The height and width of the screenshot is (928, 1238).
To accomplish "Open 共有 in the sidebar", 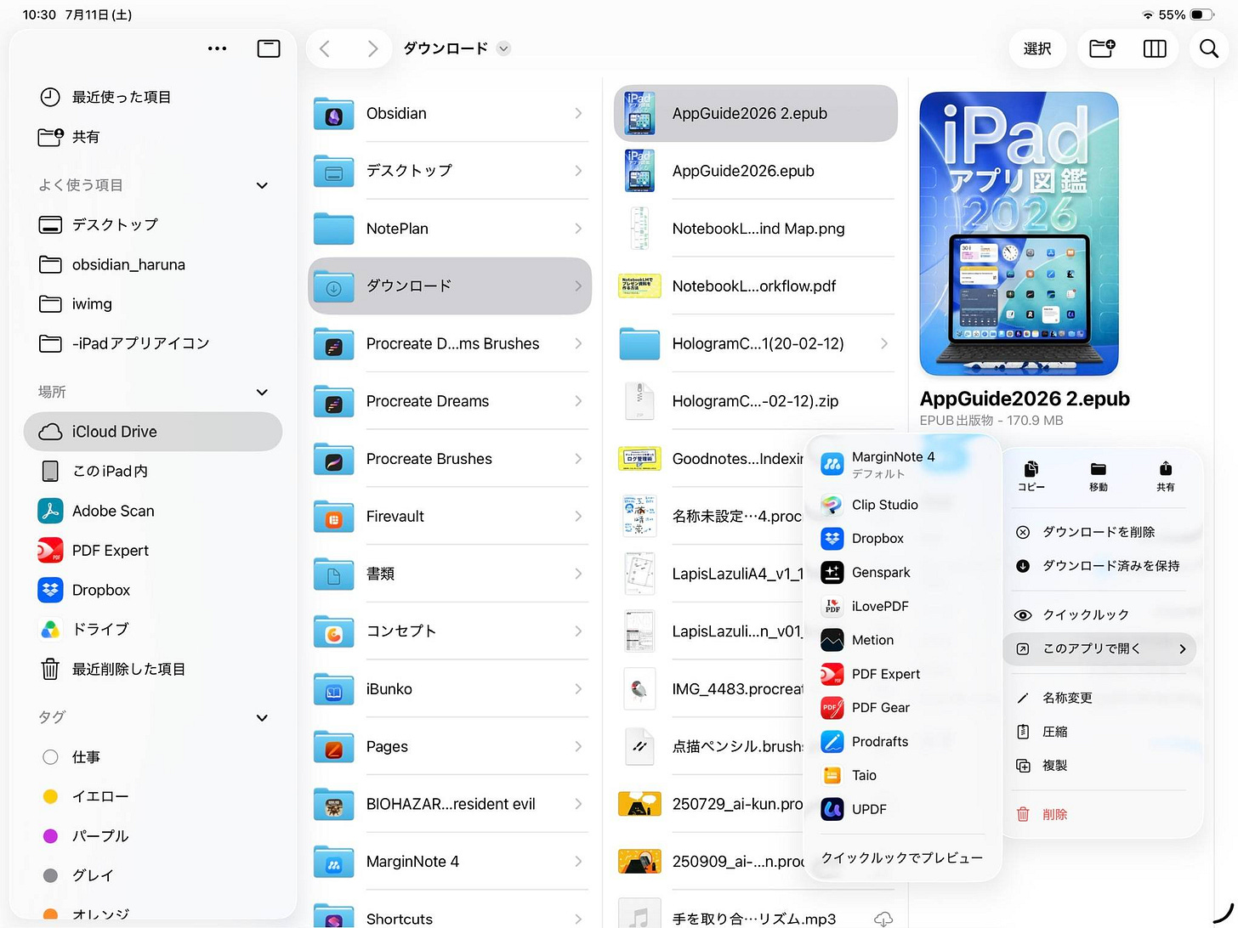I will [x=153, y=137].
